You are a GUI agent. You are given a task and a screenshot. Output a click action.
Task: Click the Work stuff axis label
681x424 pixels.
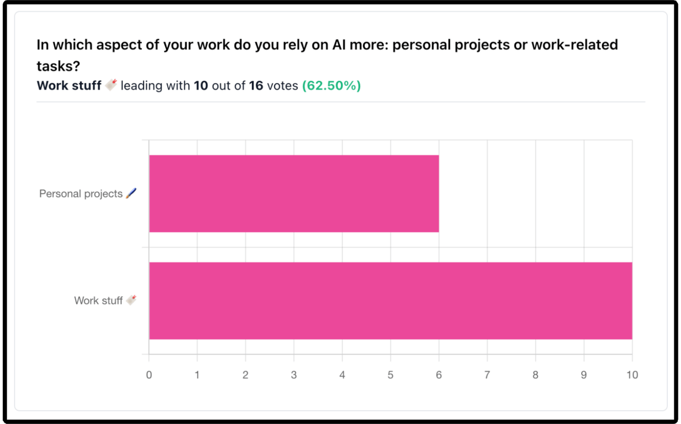[x=98, y=301]
